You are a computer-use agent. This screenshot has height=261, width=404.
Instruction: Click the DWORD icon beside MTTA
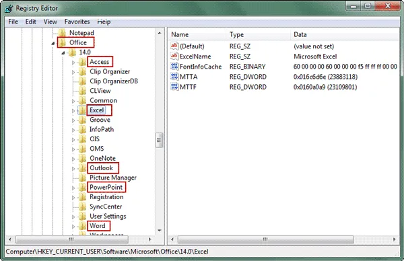[x=174, y=77]
